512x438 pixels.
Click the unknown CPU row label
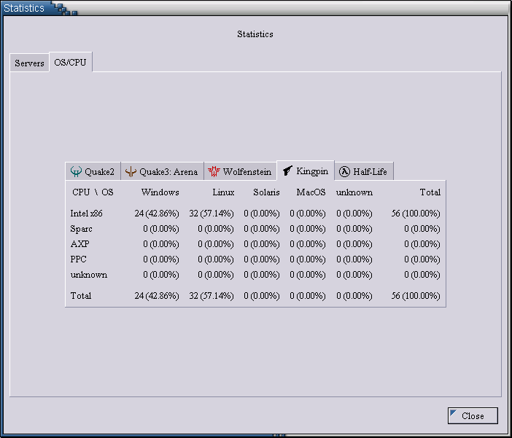(89, 275)
